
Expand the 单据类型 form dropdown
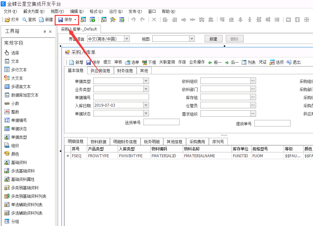(146, 81)
